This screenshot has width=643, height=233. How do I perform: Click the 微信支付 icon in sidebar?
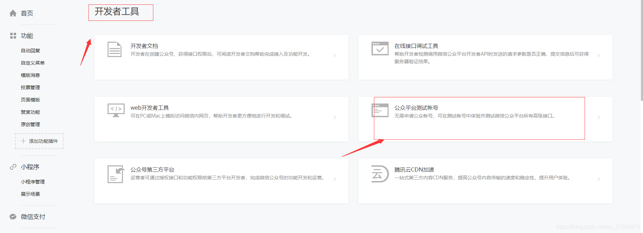click(x=13, y=217)
